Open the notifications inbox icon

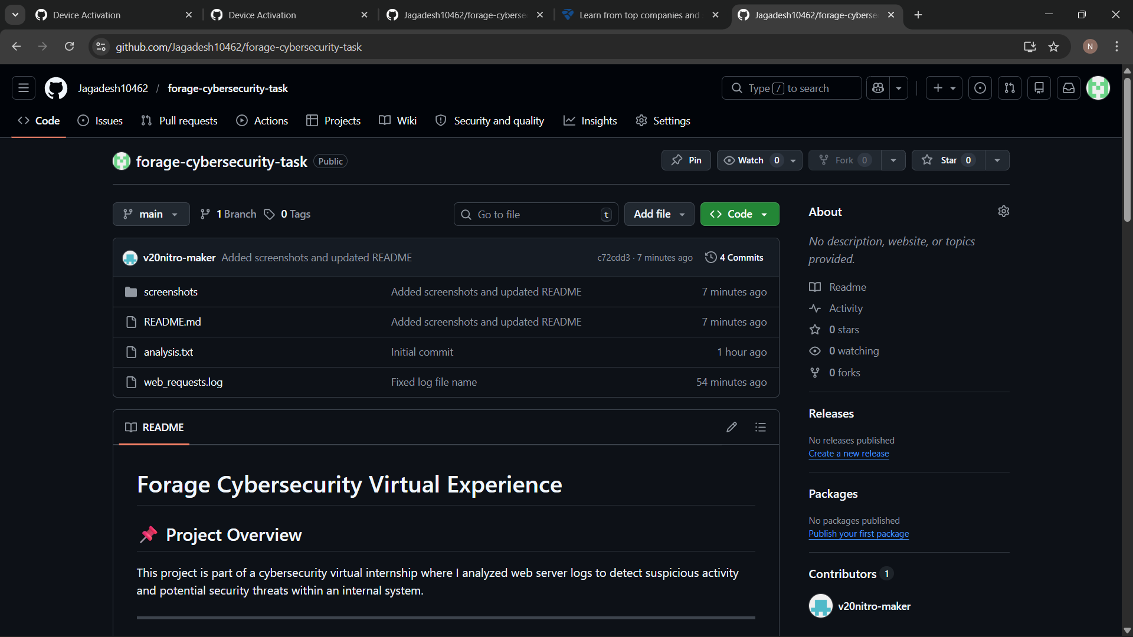[x=1069, y=87]
